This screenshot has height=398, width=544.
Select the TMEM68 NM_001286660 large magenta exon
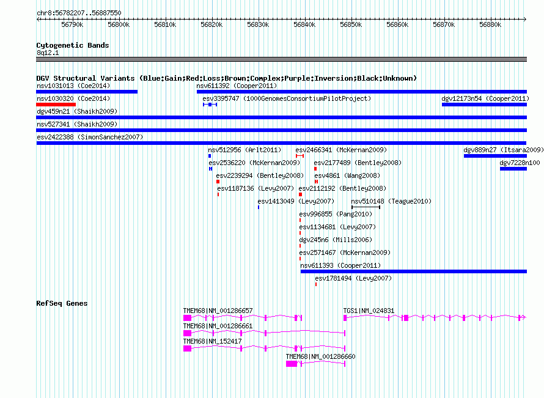tap(292, 364)
